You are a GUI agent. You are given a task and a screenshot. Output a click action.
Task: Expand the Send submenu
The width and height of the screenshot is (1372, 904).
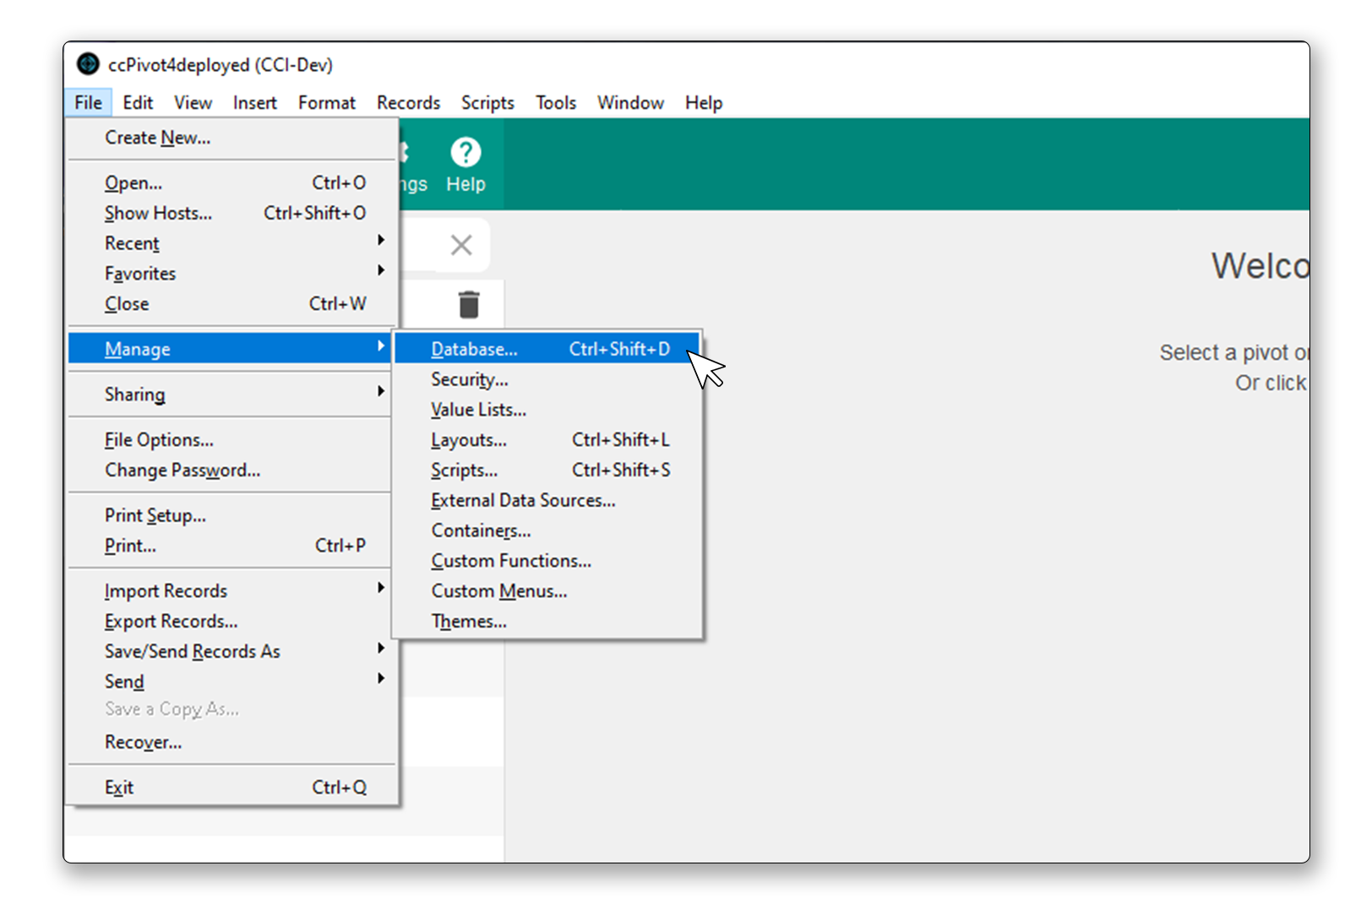click(231, 682)
